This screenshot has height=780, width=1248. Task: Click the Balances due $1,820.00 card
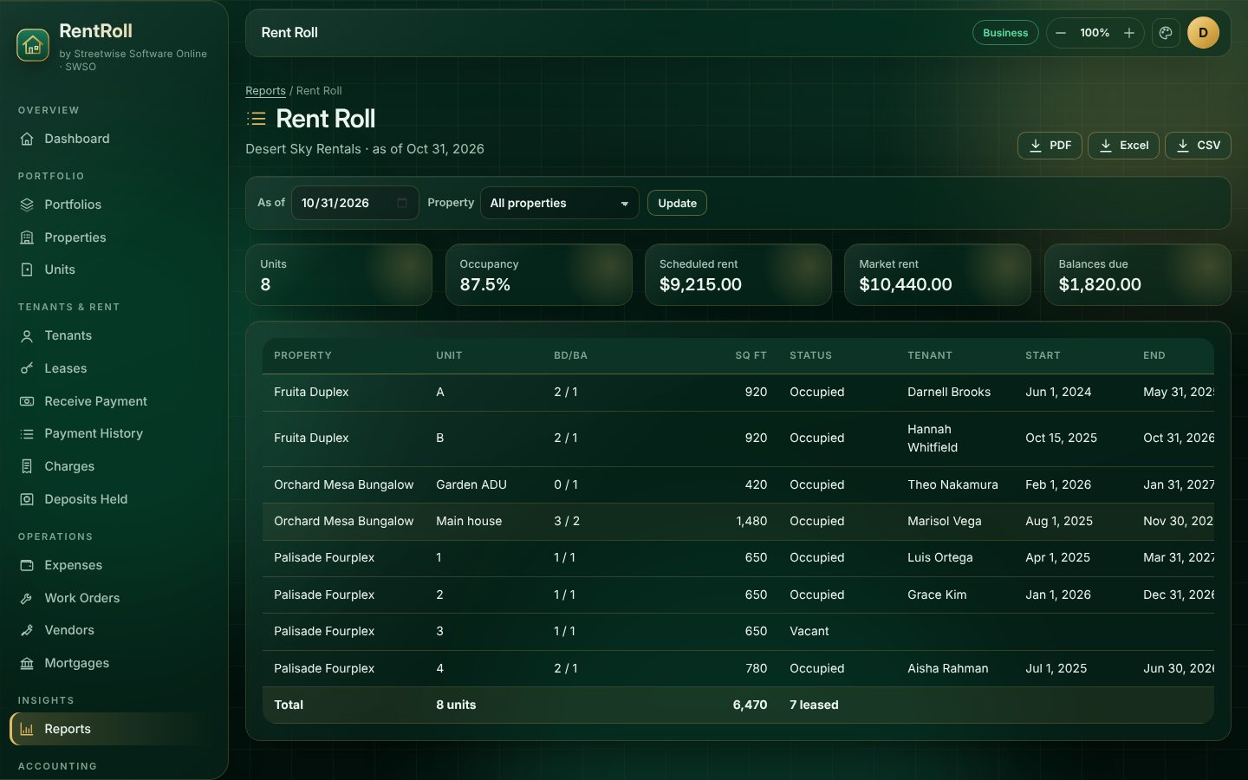1138,275
